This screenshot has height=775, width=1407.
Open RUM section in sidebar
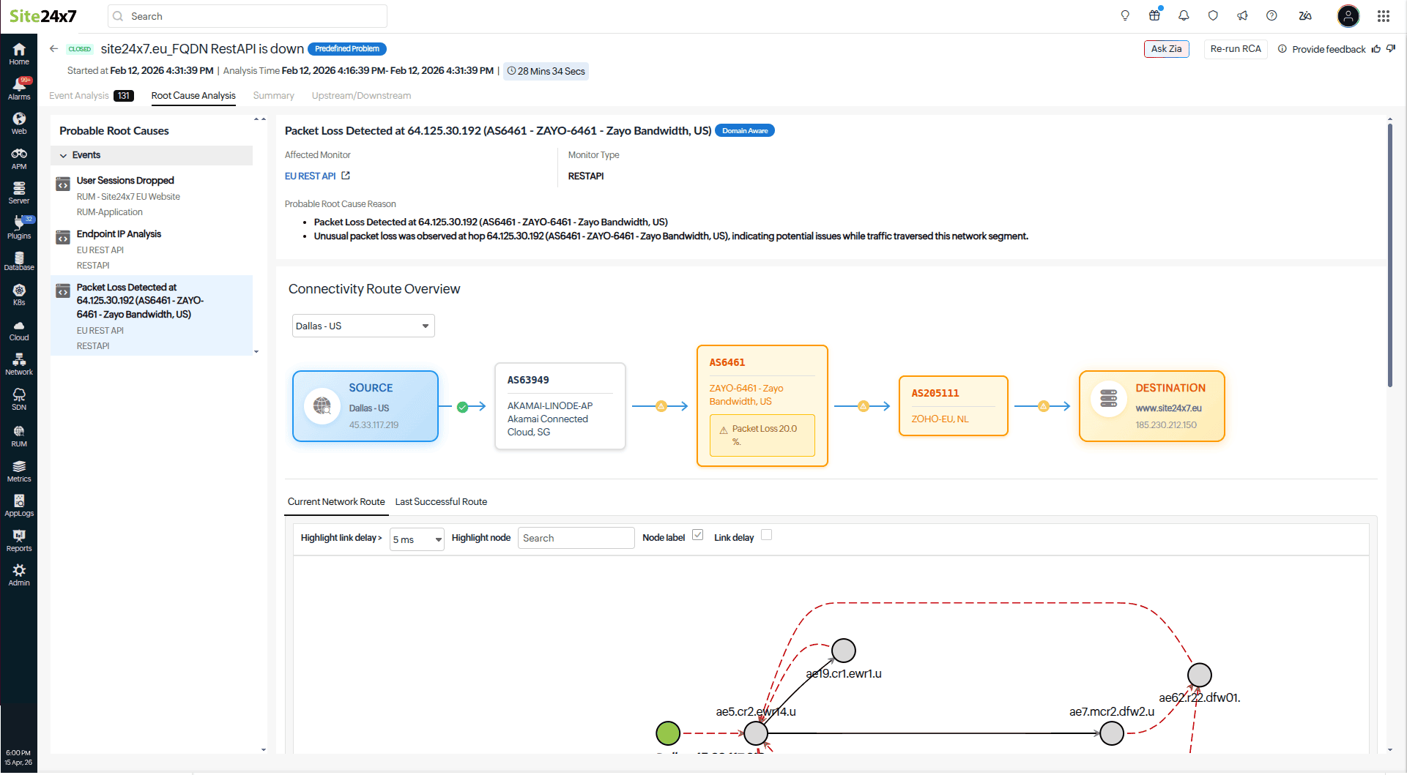pos(19,436)
